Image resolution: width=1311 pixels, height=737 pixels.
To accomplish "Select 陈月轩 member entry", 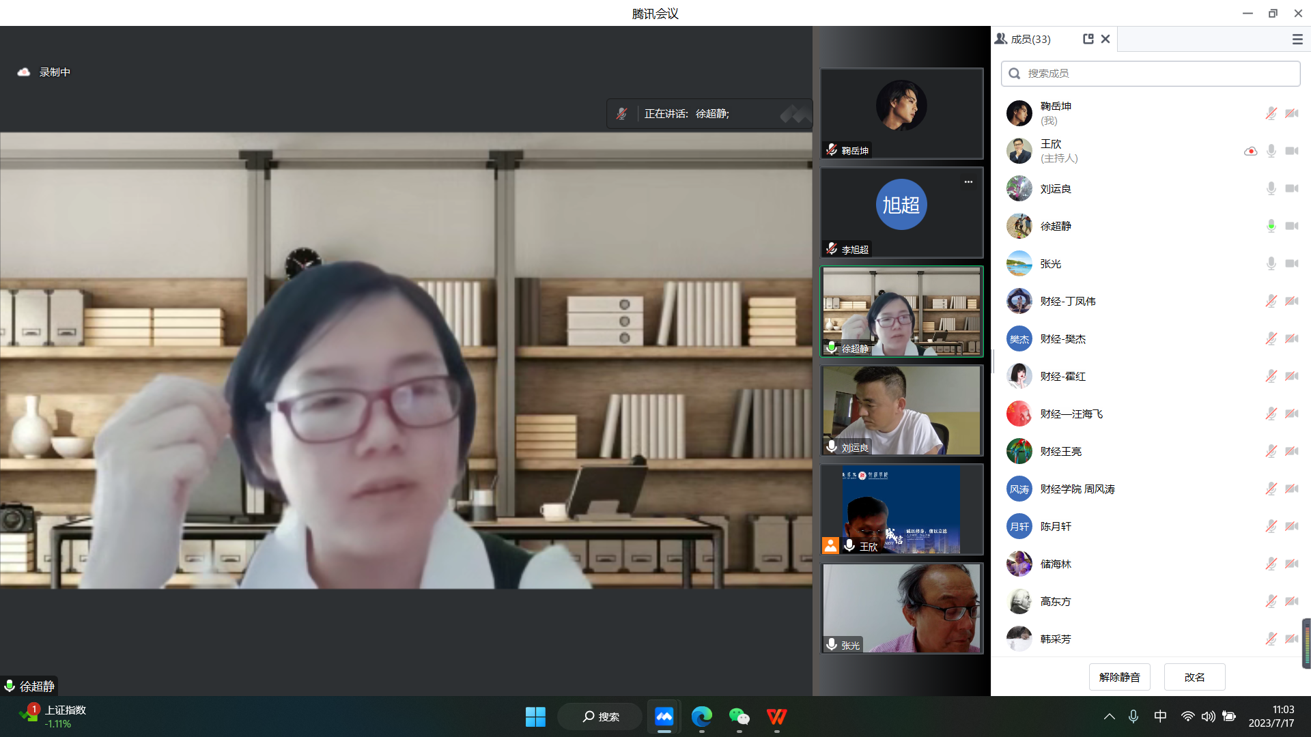I will pos(1056,526).
